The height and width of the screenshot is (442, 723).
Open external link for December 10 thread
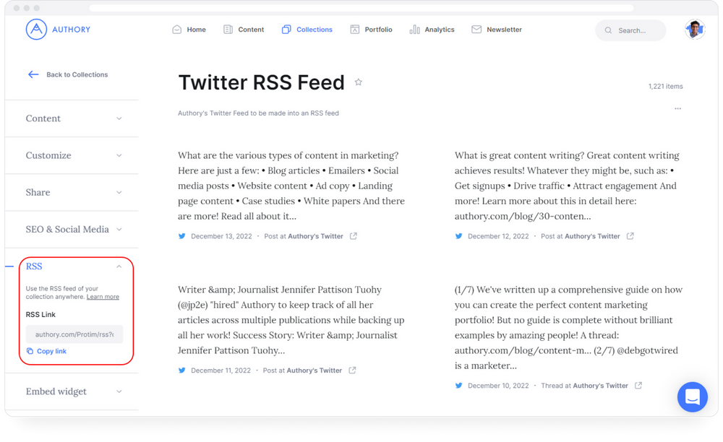(x=638, y=386)
